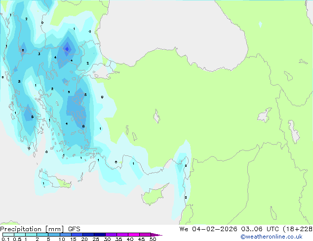The width and height of the screenshot is (313, 241).
Task: Click the legend label '45'
Action: coord(141,239)
